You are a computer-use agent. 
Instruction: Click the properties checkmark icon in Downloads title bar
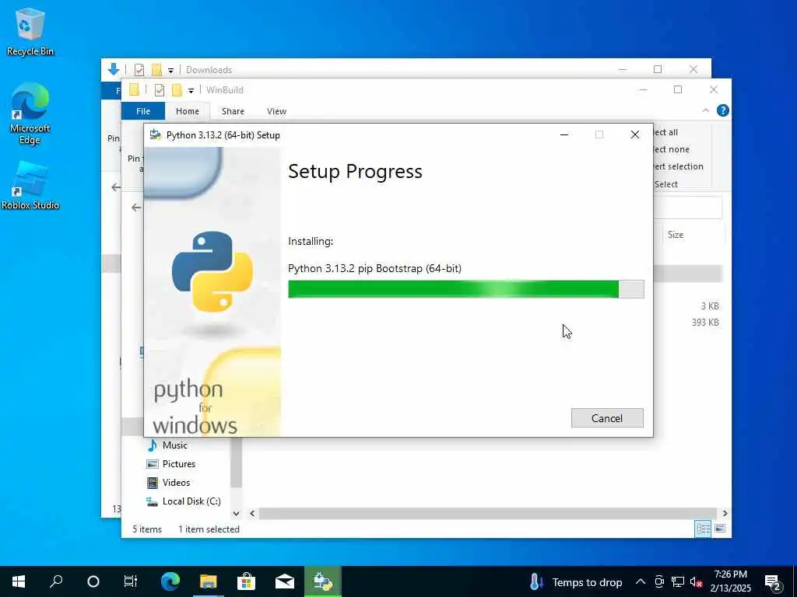click(x=139, y=69)
